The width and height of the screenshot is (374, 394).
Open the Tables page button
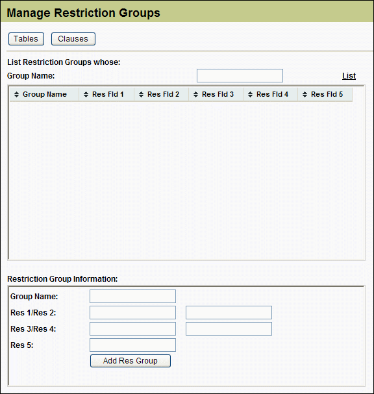click(x=26, y=39)
